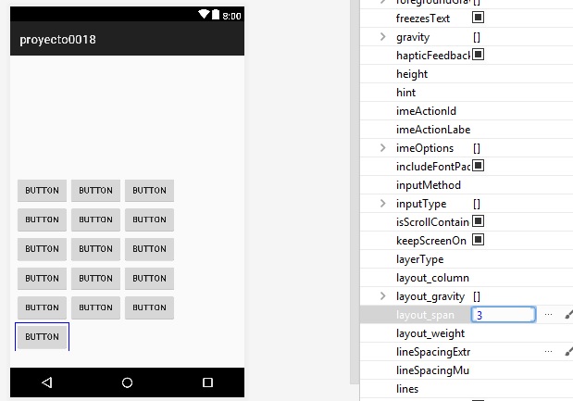This screenshot has width=573, height=401.
Task: Enable the hapticFeedbackEnabled checkbox
Action: coord(479,55)
